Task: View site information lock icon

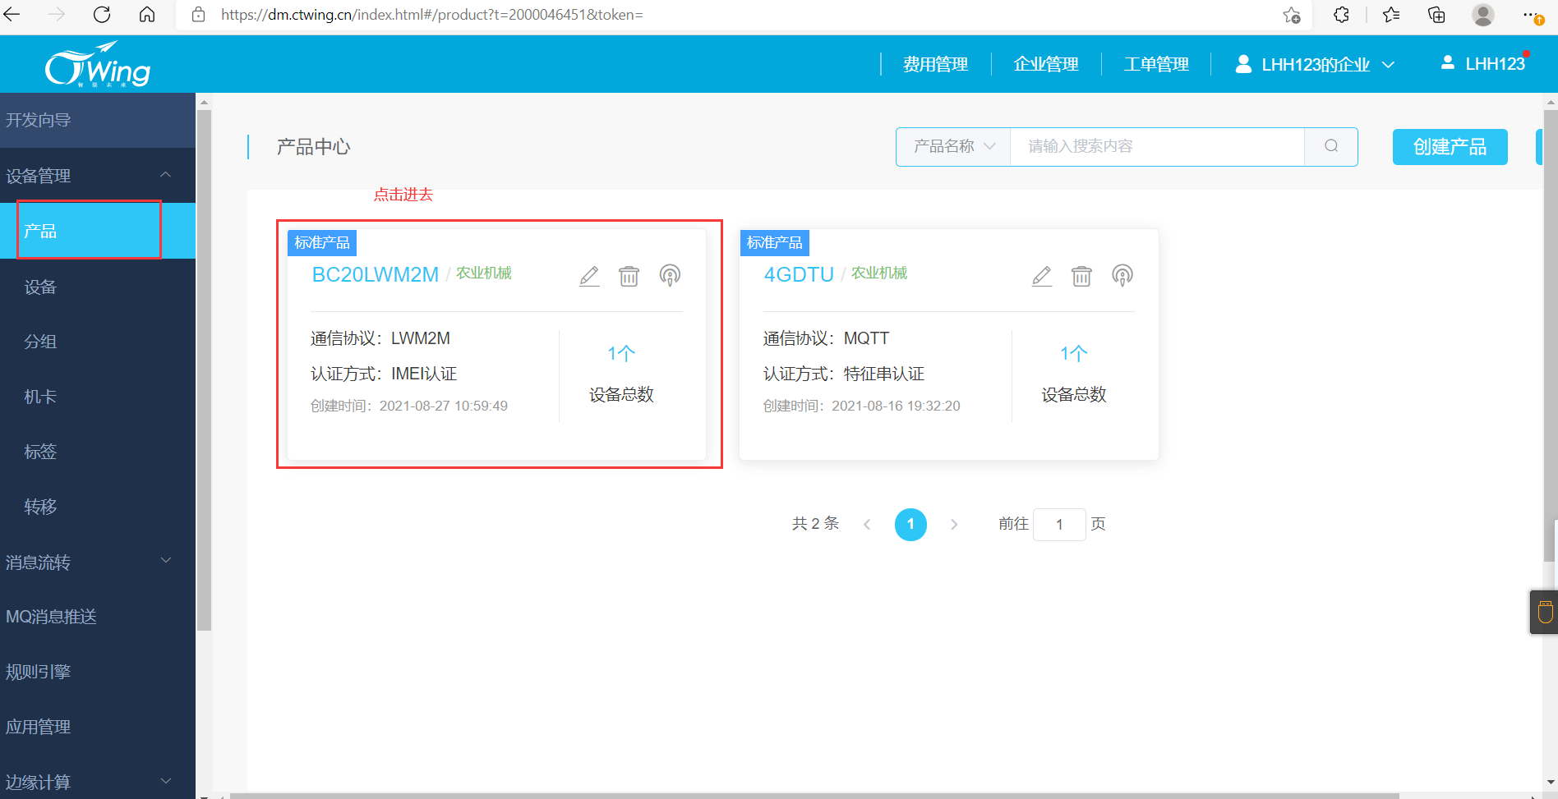Action: click(198, 15)
